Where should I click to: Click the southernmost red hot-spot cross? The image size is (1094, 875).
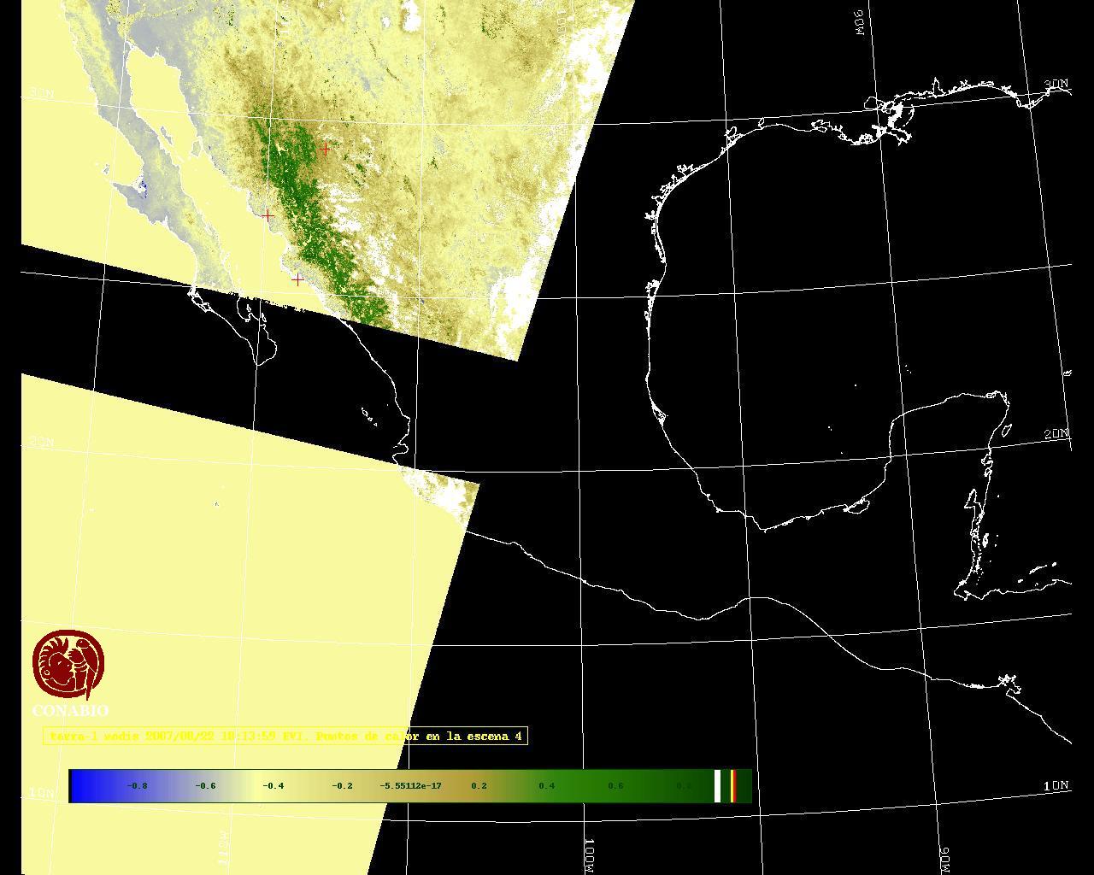(x=297, y=279)
